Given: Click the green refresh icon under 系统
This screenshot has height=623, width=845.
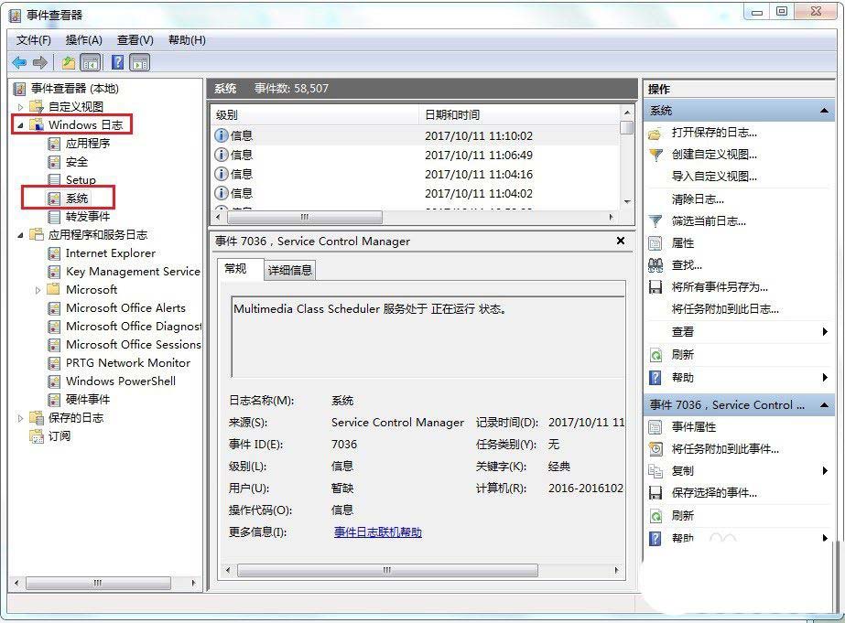Looking at the screenshot, I should pyautogui.click(x=655, y=355).
